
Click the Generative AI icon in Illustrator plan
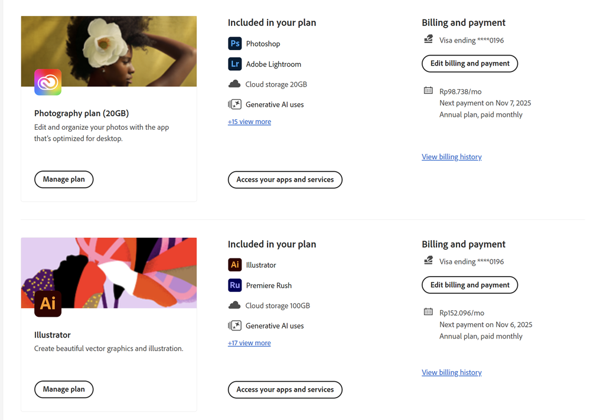tap(234, 326)
